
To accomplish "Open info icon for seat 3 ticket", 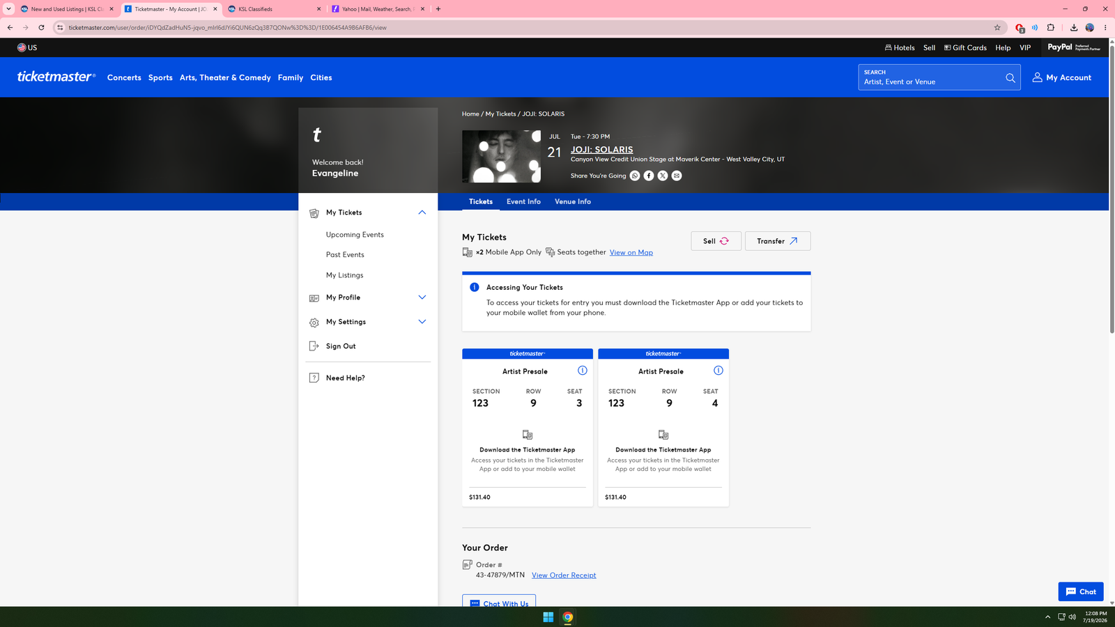I will pos(583,371).
